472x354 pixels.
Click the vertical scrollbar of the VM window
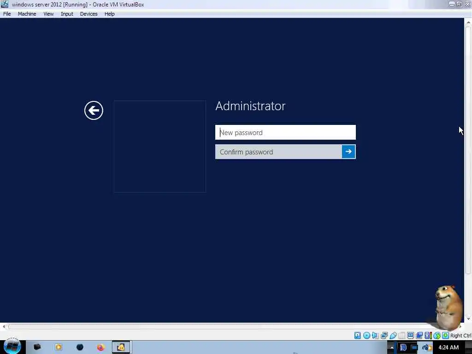(468, 151)
